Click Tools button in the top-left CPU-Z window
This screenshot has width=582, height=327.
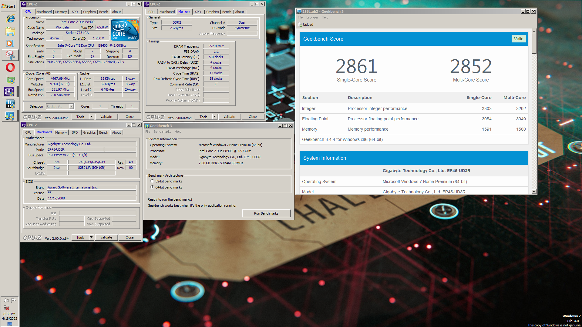[80, 117]
